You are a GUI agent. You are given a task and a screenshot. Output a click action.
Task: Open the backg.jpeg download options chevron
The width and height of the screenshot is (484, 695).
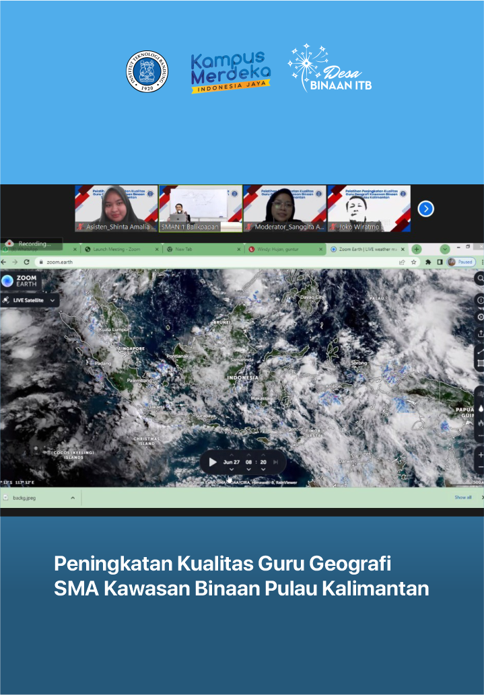[x=73, y=498]
